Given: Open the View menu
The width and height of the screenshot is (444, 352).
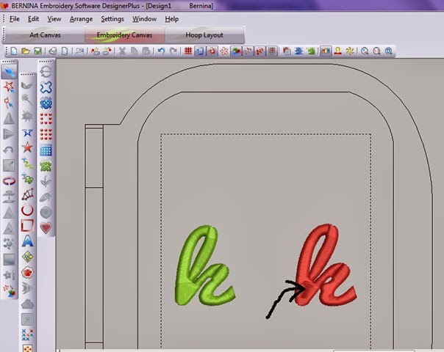Looking at the screenshot, I should pos(54,19).
